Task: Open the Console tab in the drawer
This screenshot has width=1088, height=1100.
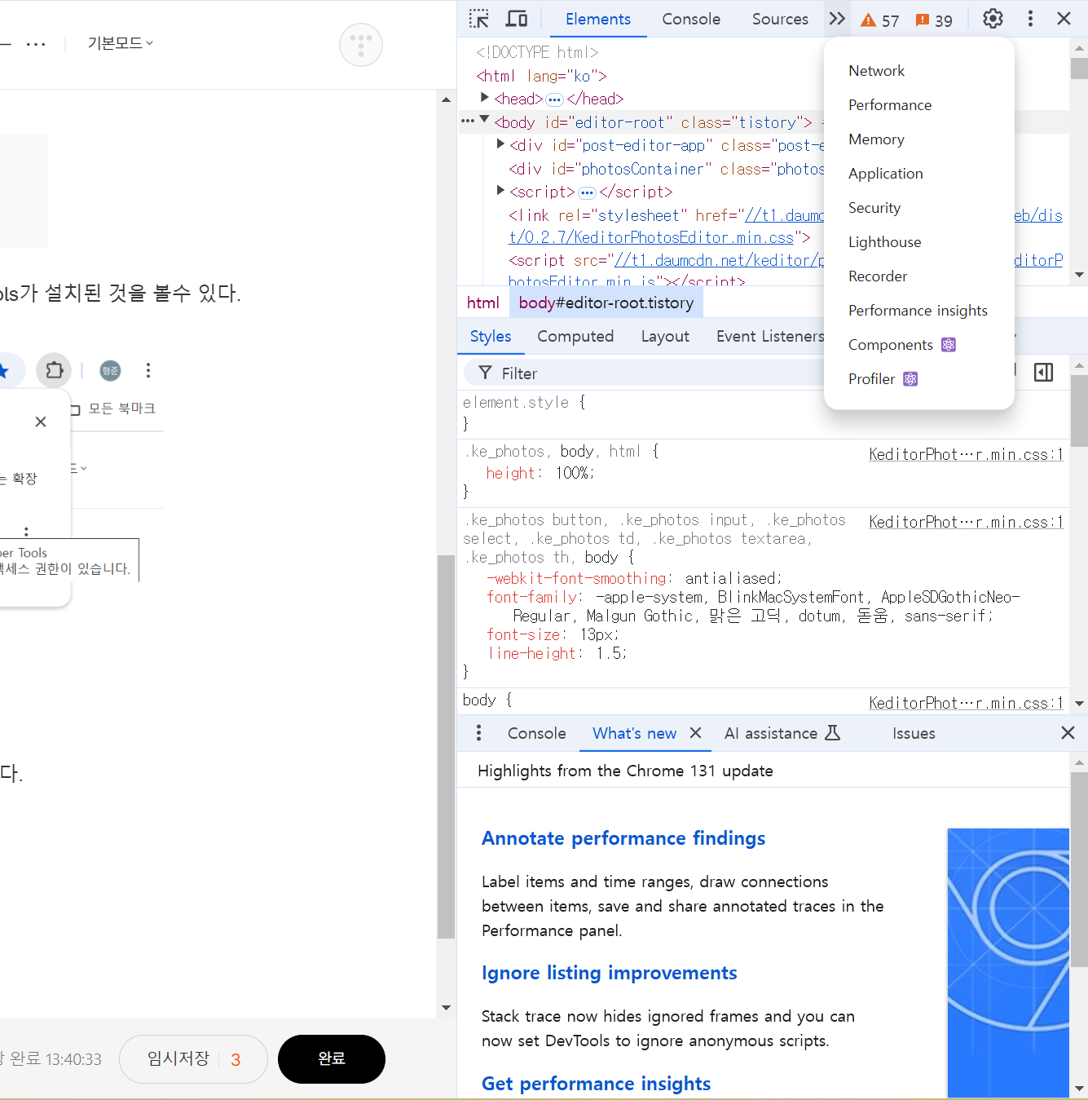Action: [536, 733]
